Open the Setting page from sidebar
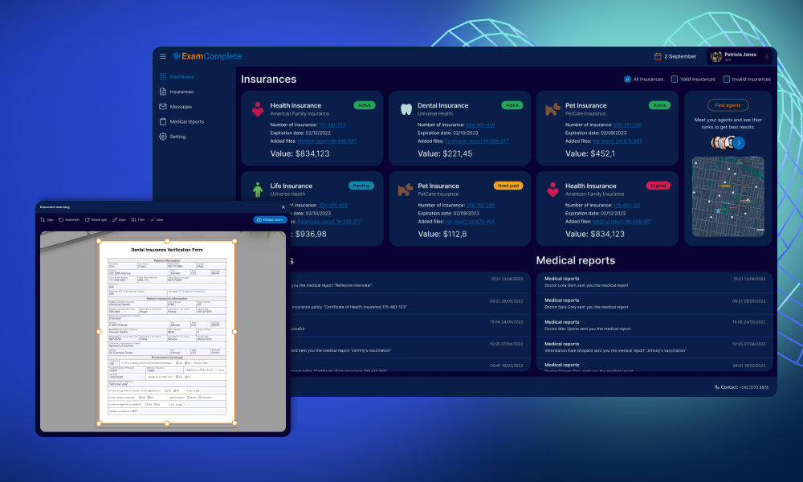The height and width of the screenshot is (482, 803). tap(177, 137)
